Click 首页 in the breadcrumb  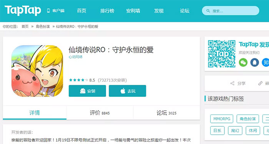point(25,26)
